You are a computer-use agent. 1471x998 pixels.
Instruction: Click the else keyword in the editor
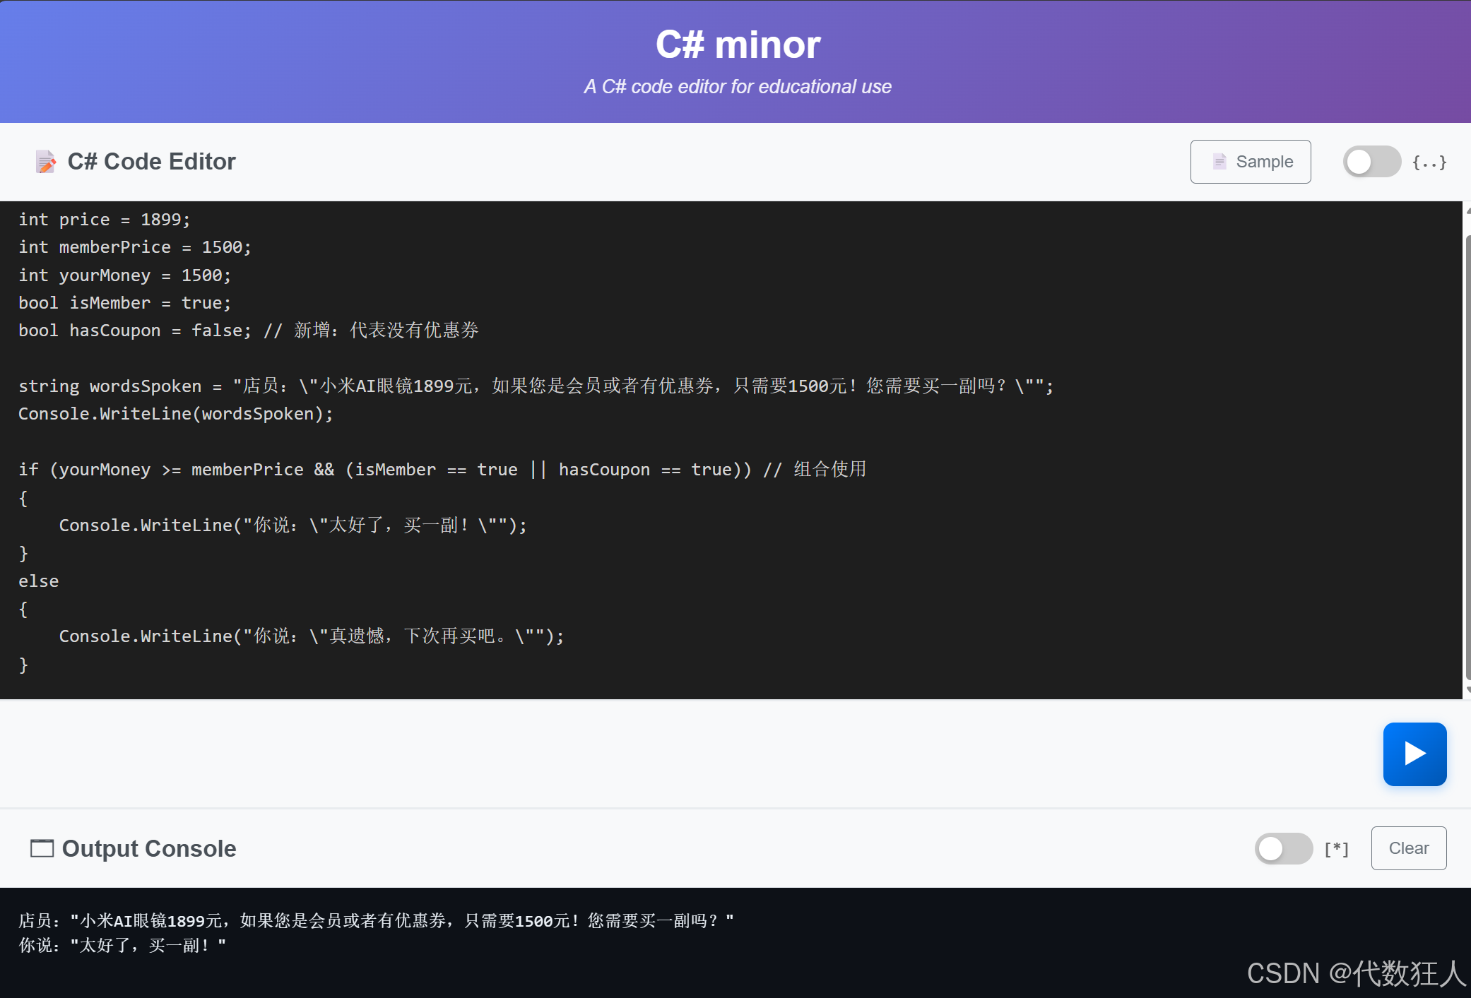click(38, 581)
